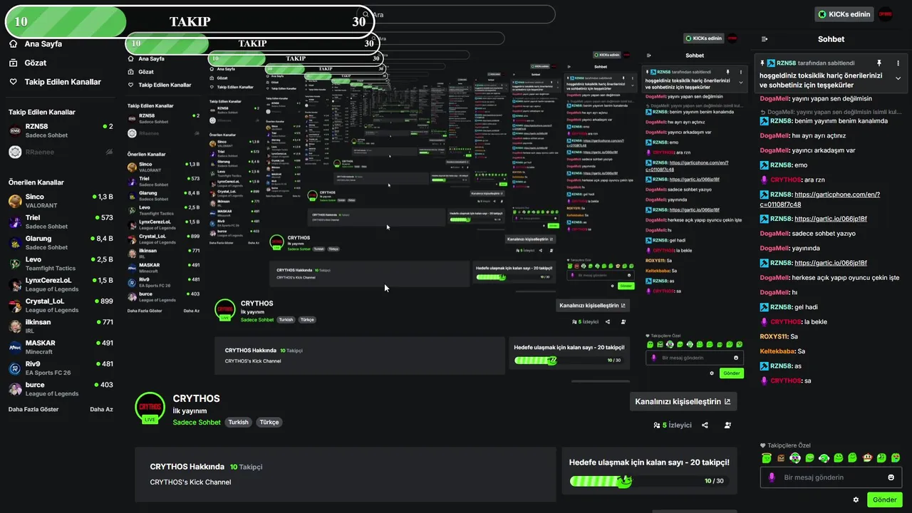This screenshot has width=912, height=513.
Task: Click the outermost KICKs edinin button
Action: pos(844,14)
